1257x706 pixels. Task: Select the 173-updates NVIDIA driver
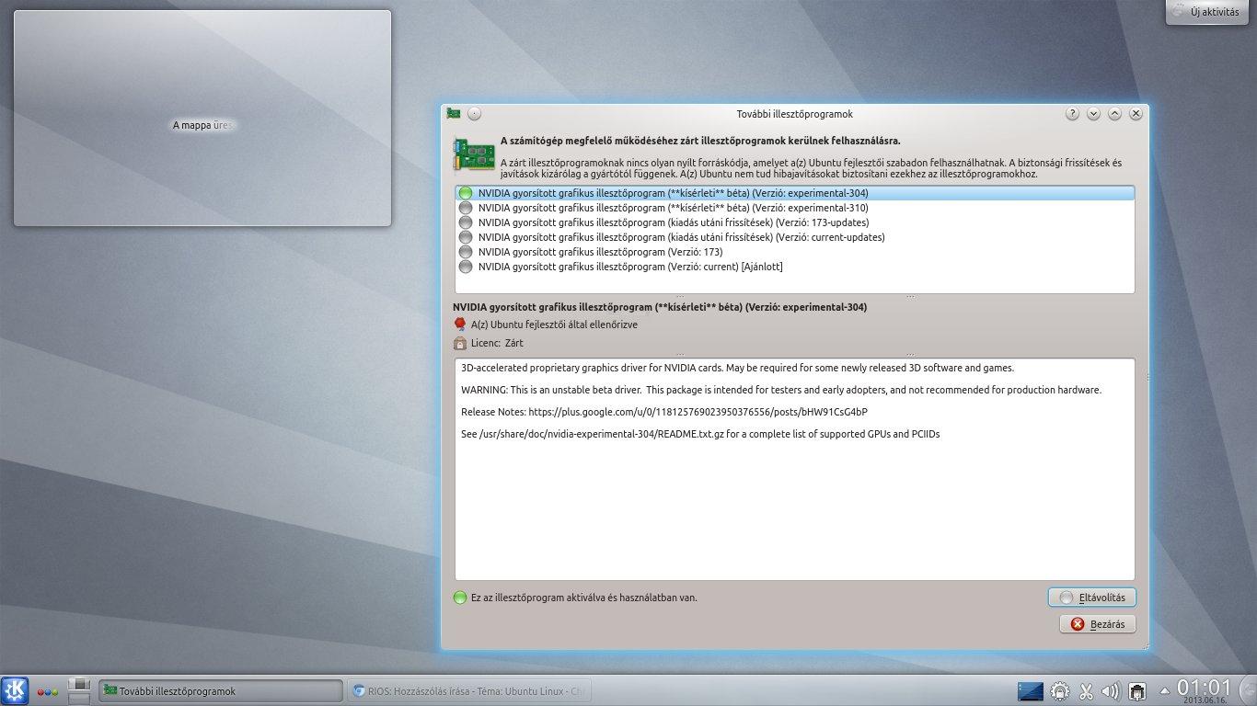[x=794, y=222]
